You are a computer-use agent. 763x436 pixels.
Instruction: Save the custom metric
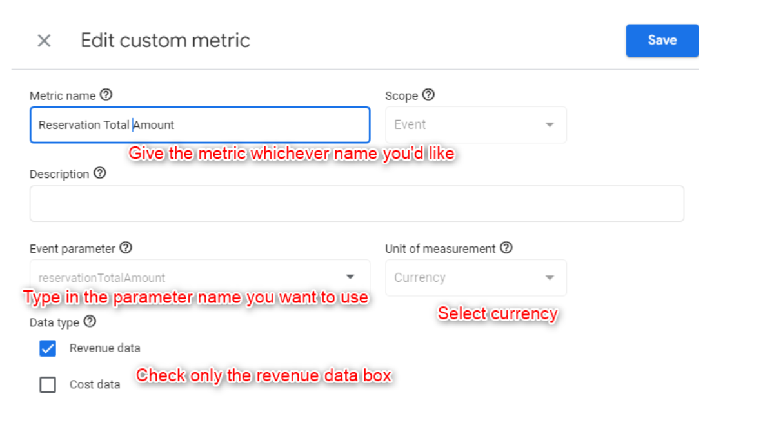click(x=662, y=41)
